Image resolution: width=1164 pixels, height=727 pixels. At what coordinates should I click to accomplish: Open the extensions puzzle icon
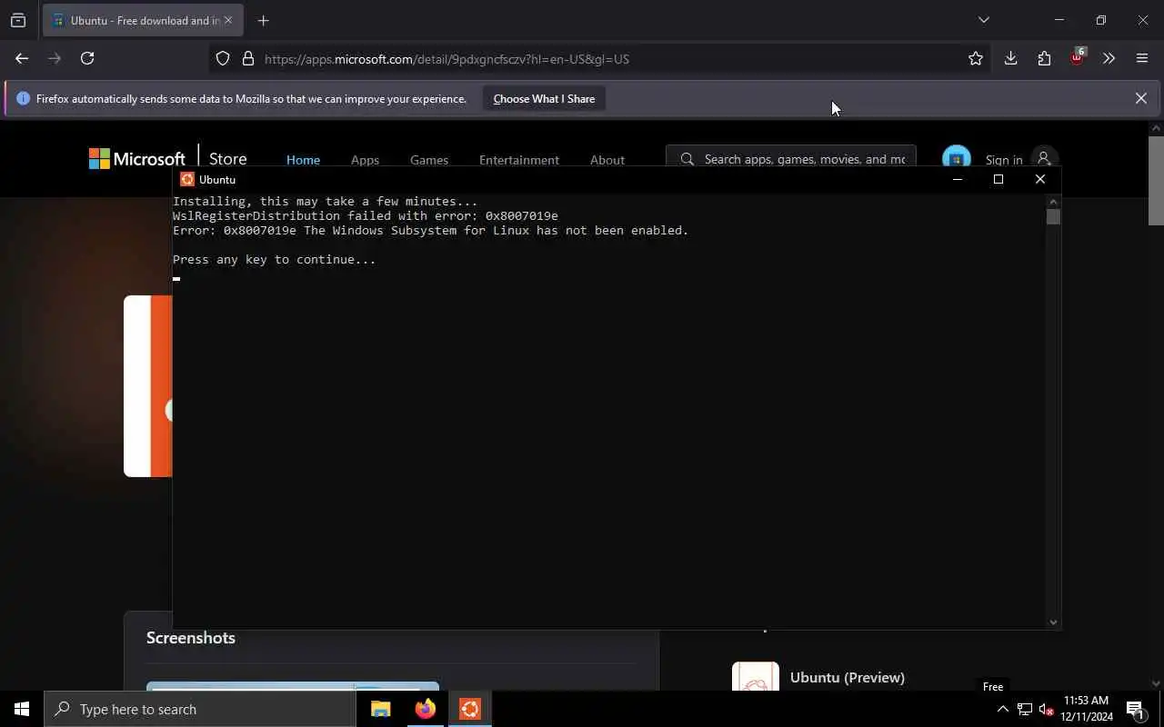1044,58
